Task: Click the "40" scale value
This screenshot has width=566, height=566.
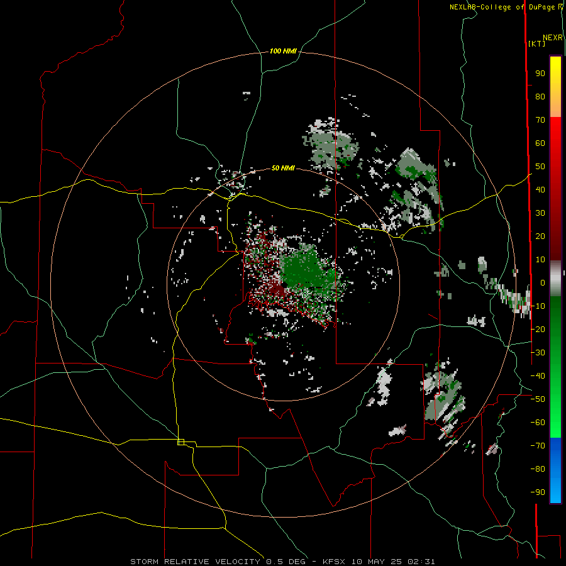Action: pyautogui.click(x=540, y=190)
